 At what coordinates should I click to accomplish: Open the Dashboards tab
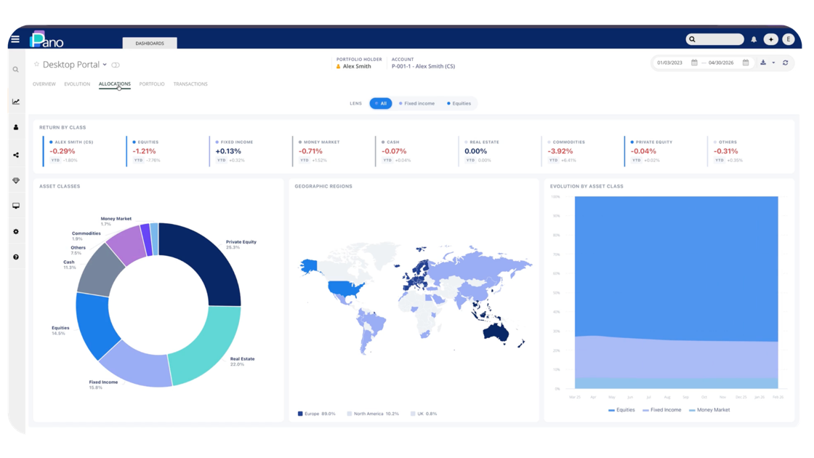click(150, 43)
